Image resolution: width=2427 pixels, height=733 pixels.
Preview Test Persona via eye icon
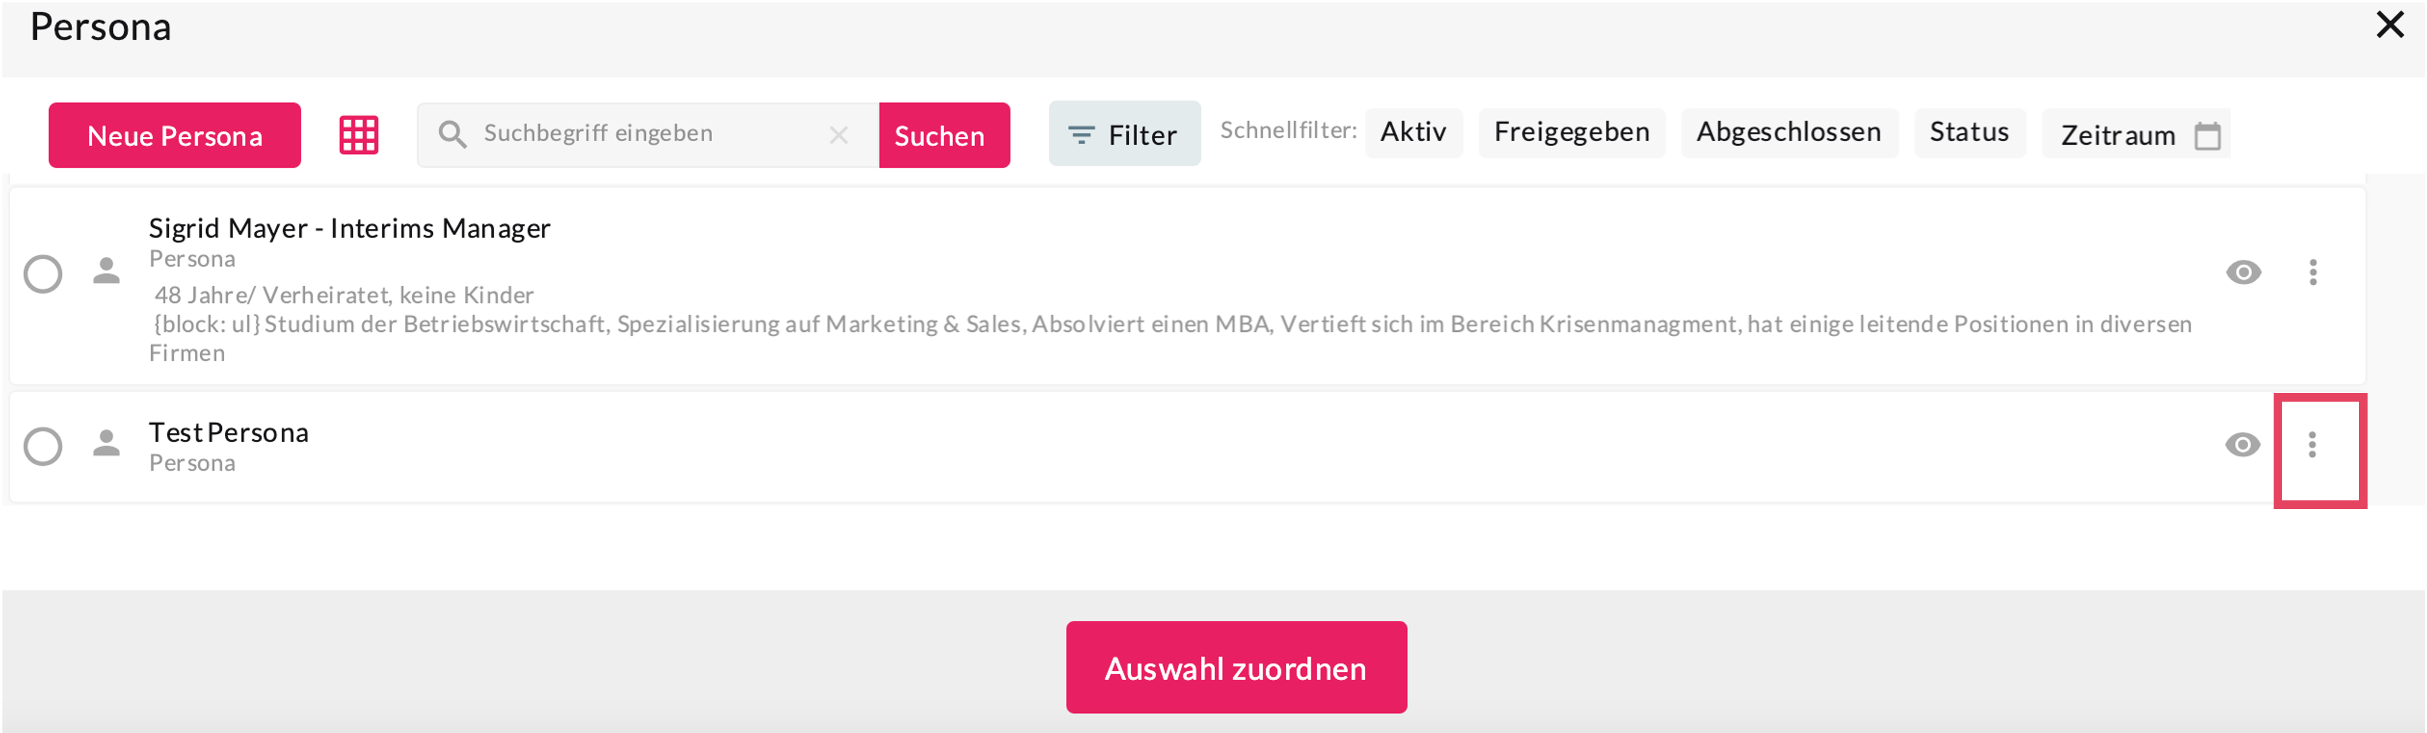pos(2242,445)
